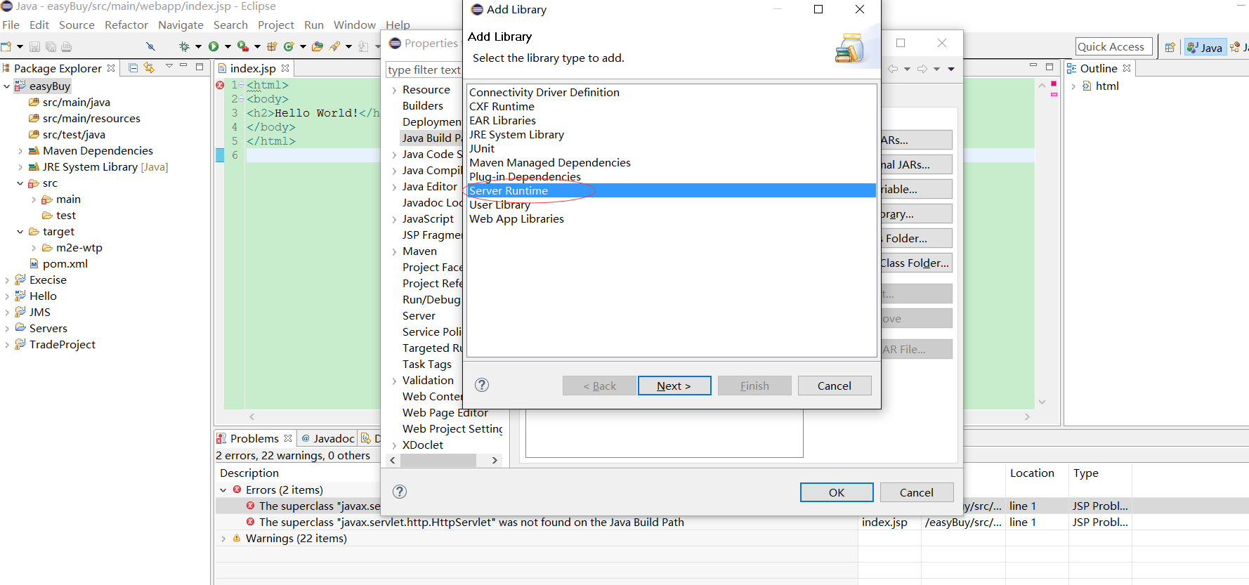Select pom.xml in Package Explorer
The height and width of the screenshot is (585, 1249).
click(65, 264)
